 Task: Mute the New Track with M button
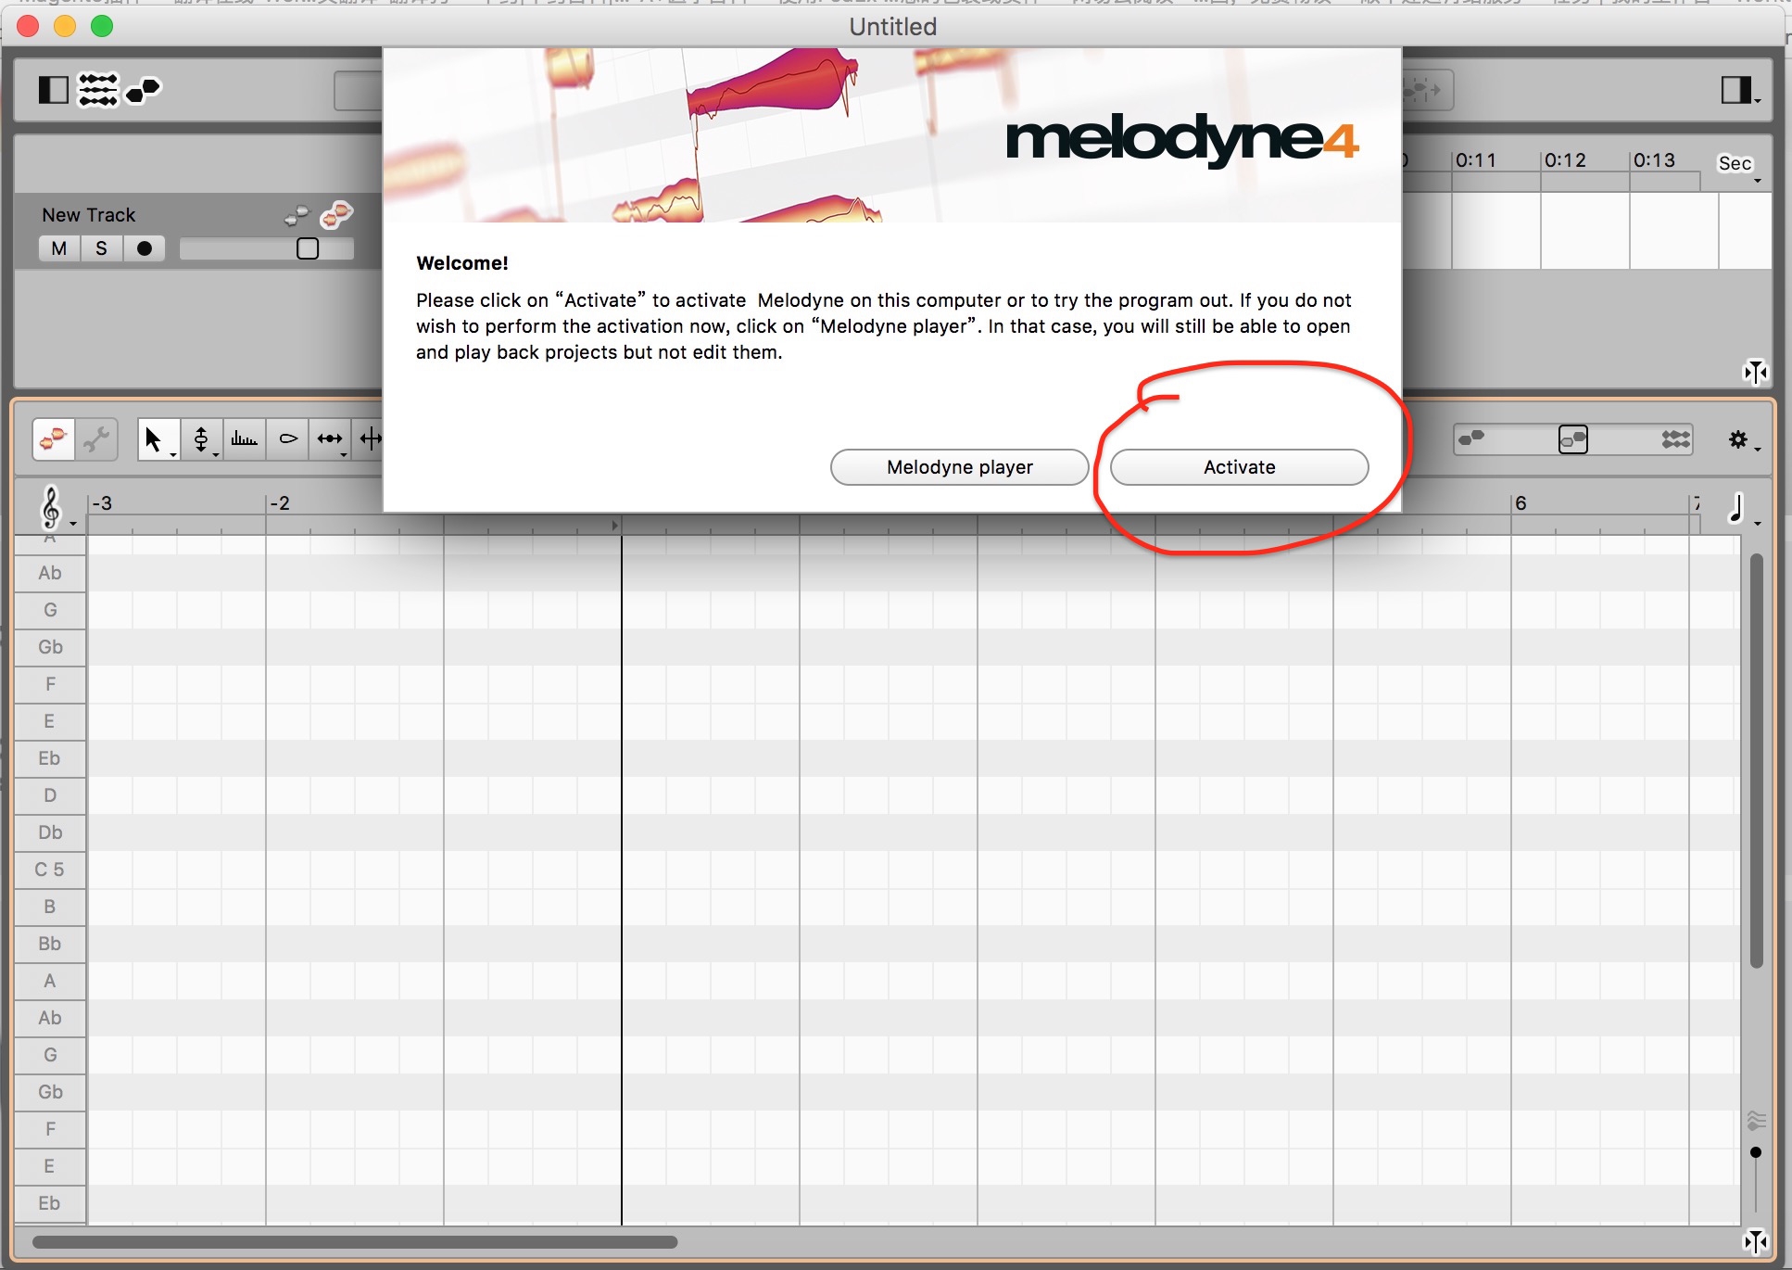coord(59,248)
